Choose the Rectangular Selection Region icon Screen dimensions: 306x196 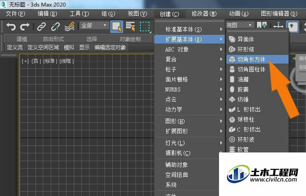[145, 27]
